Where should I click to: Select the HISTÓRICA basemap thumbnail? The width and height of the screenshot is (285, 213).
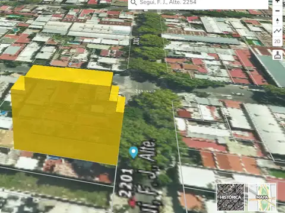pyautogui.click(x=230, y=197)
